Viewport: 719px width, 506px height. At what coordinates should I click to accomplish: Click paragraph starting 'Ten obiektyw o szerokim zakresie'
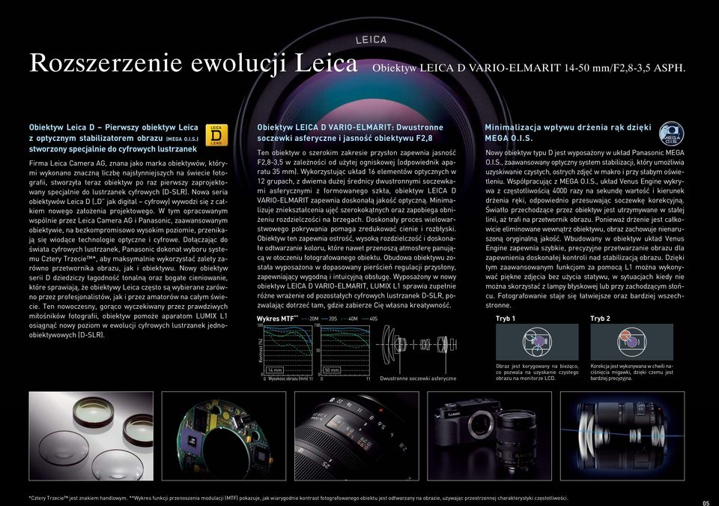tap(357, 229)
